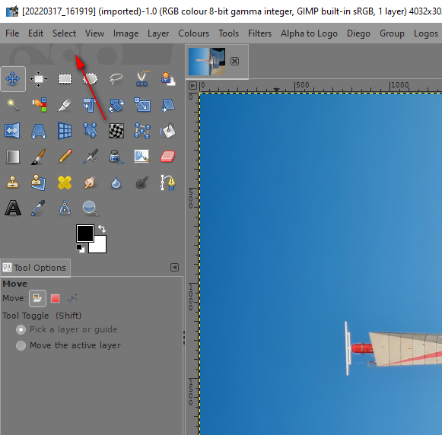Select the Rectangle Select tool
Viewport: 442px width, 435px height.
[x=65, y=79]
